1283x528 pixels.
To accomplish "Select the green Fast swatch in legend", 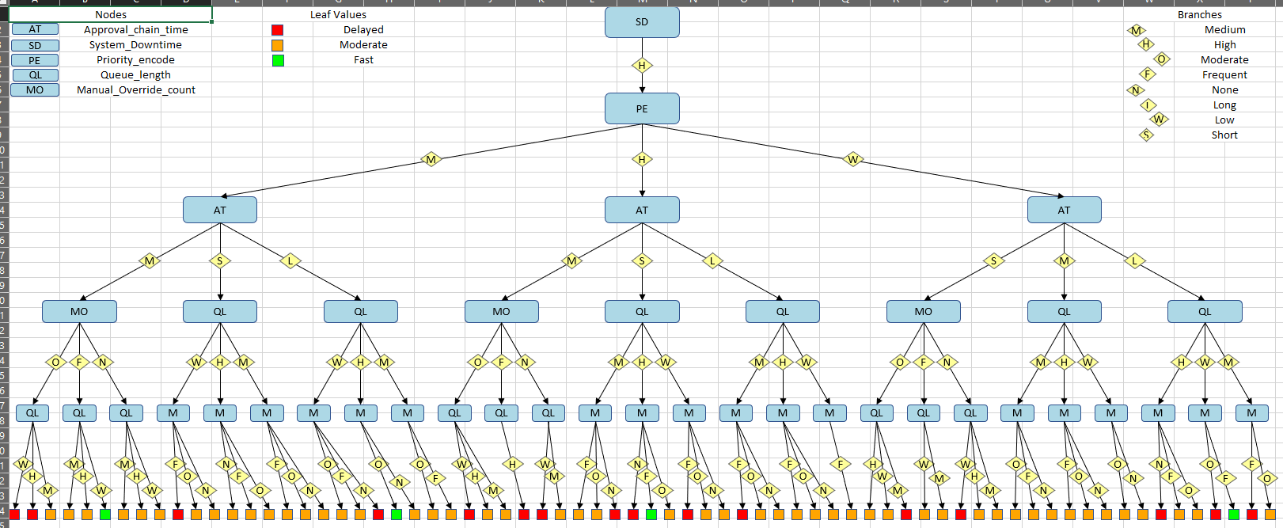I will 278,60.
